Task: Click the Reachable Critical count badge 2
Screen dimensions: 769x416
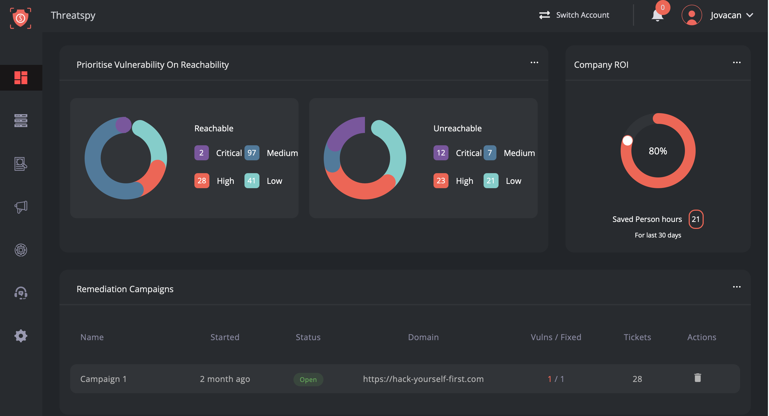Action: [x=202, y=153]
